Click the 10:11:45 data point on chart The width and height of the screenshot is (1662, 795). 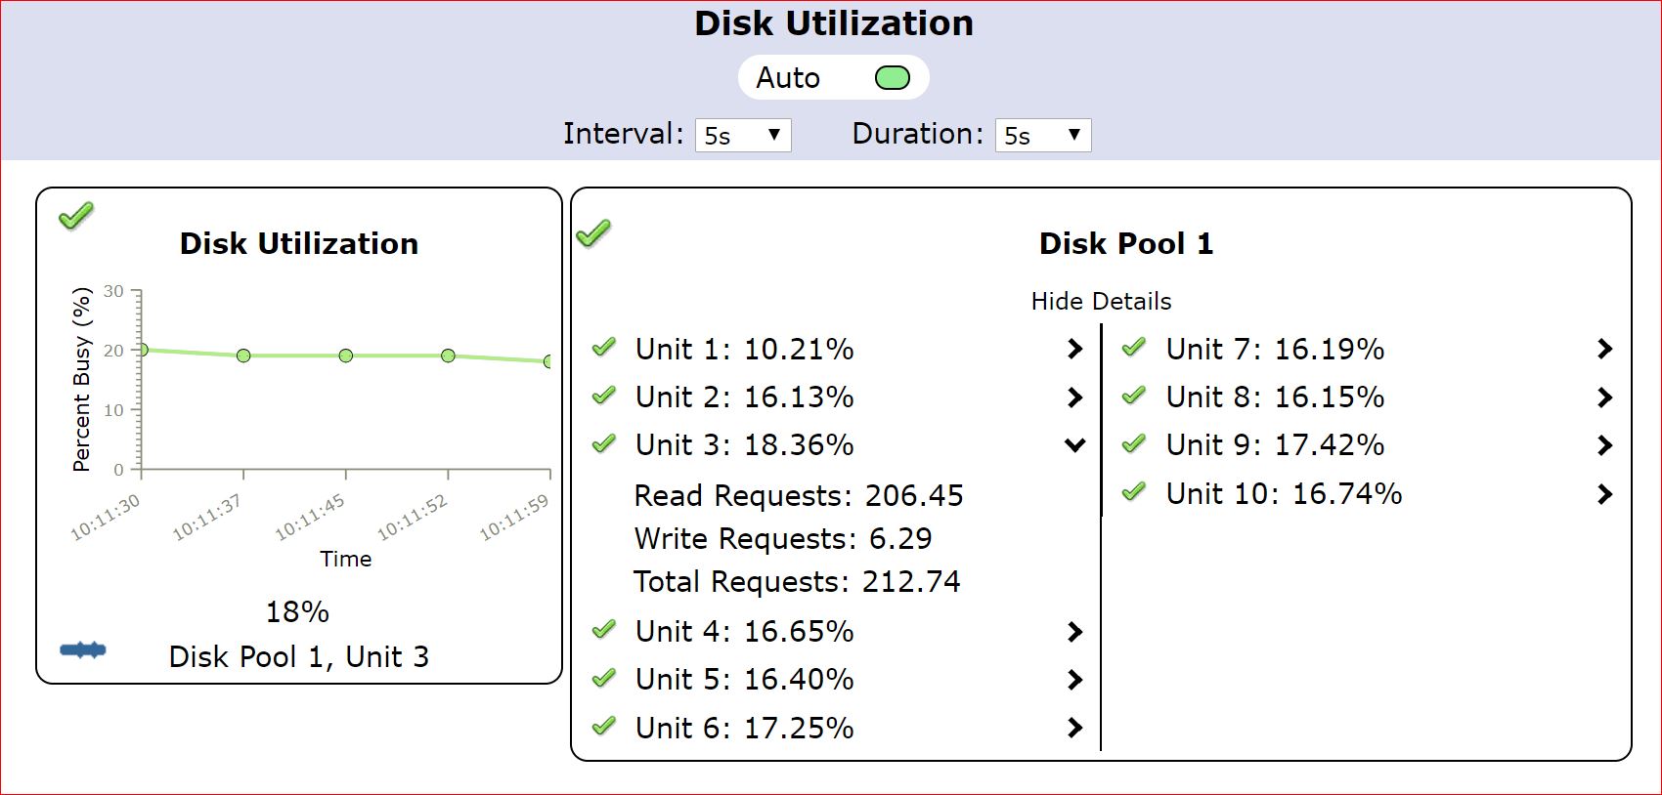346,356
